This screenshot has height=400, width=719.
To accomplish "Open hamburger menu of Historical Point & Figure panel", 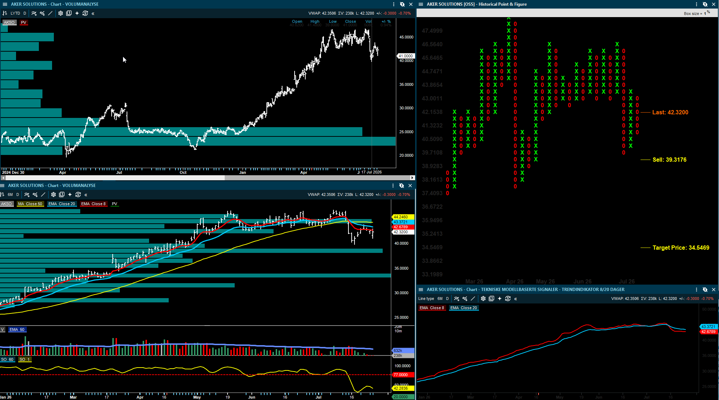I will tap(421, 4).
